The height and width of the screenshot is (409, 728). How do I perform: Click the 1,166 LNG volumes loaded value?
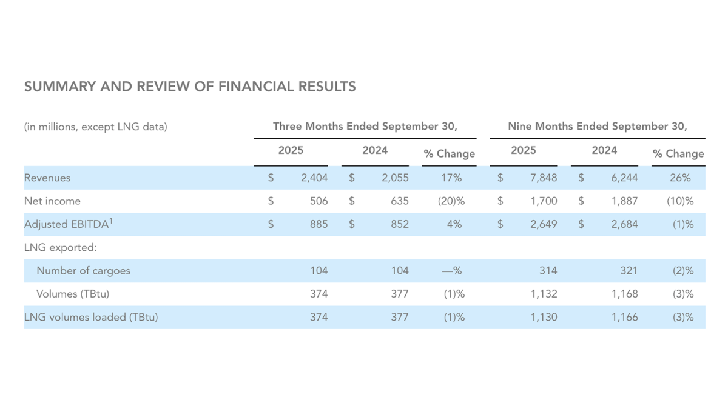click(625, 317)
